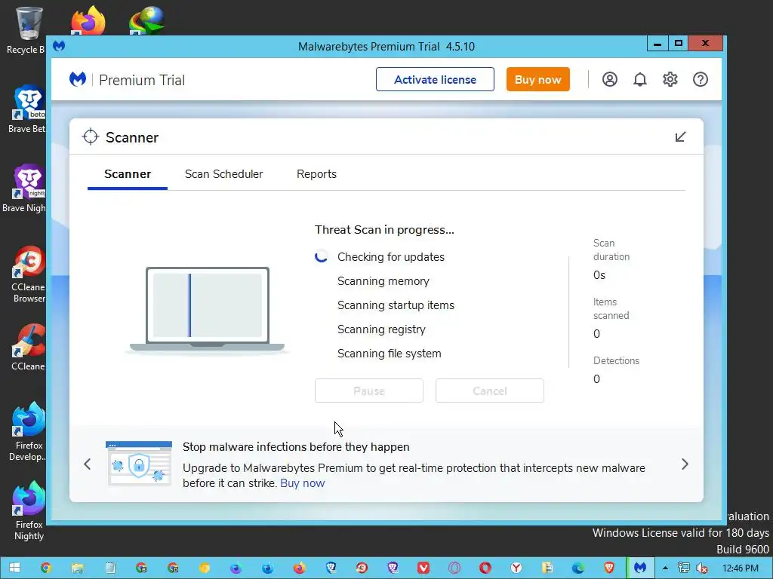Click the Malwarebytes icon in the title bar
This screenshot has width=773, height=579.
click(x=59, y=46)
